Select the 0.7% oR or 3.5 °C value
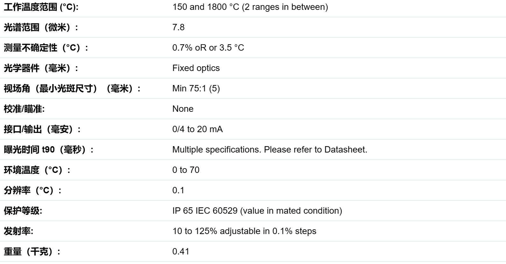Screen dimensions: 506x264 click(208, 48)
